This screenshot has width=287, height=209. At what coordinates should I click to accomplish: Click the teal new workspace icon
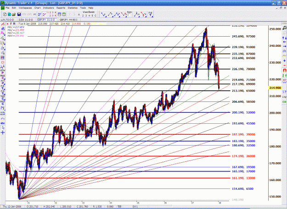coord(9,14)
